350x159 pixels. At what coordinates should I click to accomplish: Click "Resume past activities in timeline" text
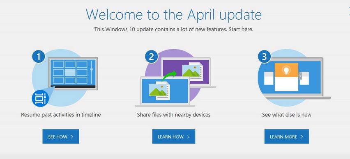click(61, 115)
